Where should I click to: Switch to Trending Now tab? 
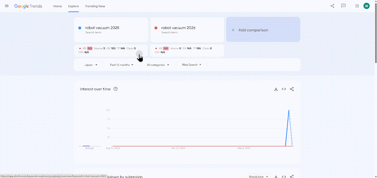pos(95,6)
